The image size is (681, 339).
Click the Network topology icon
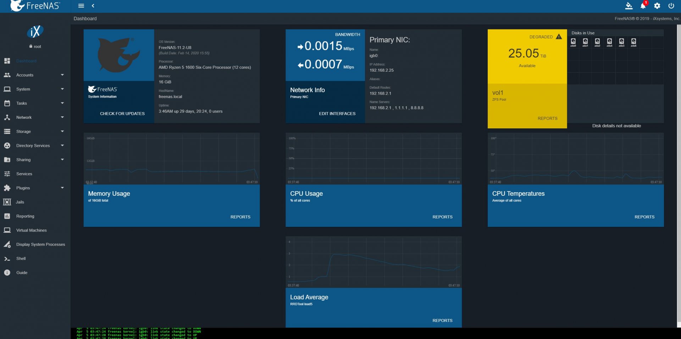[x=7, y=117]
